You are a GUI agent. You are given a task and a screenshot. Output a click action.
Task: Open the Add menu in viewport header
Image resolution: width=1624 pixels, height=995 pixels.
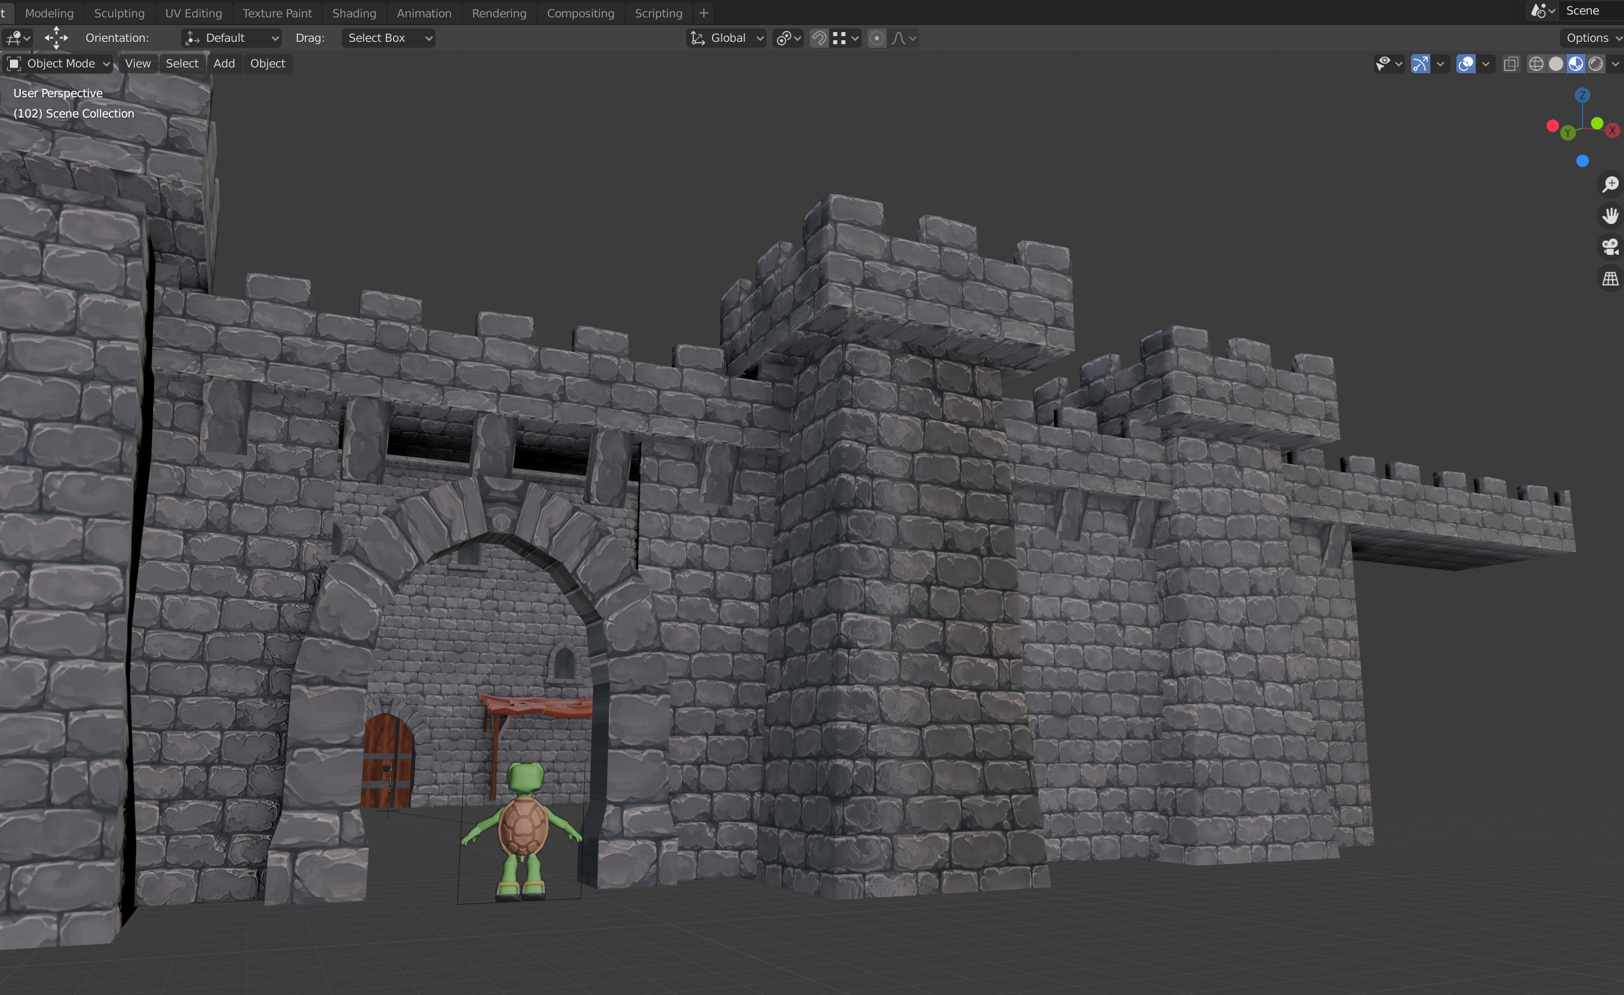click(x=224, y=63)
